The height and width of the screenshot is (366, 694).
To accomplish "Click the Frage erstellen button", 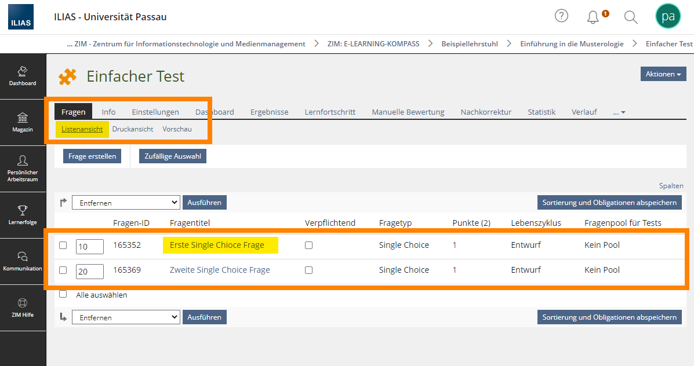I will coord(92,156).
